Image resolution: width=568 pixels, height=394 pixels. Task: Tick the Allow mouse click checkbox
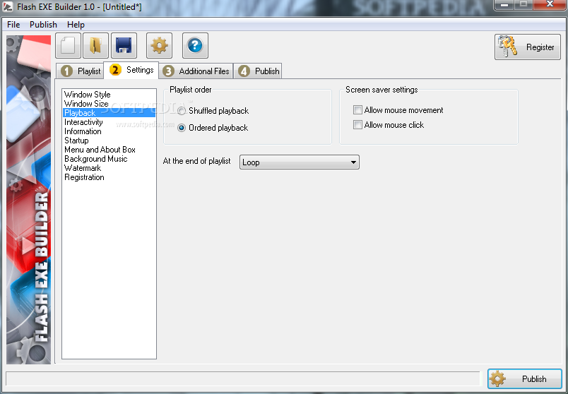(x=357, y=124)
